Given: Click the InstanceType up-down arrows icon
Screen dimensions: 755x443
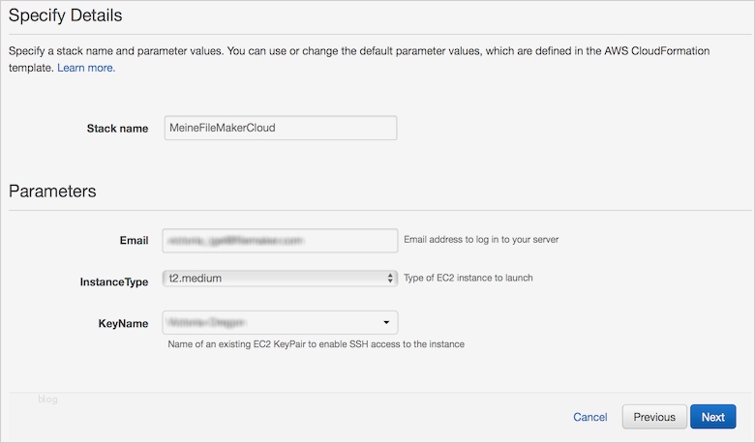Looking at the screenshot, I should tap(390, 279).
